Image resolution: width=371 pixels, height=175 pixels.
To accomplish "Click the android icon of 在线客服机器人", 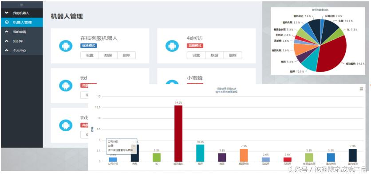I will [x=66, y=46].
